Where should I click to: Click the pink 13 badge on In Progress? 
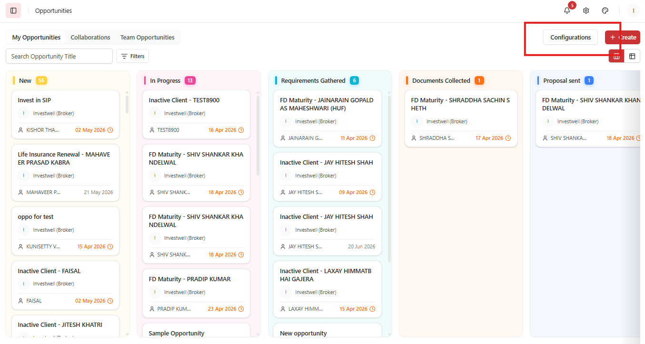[190, 80]
